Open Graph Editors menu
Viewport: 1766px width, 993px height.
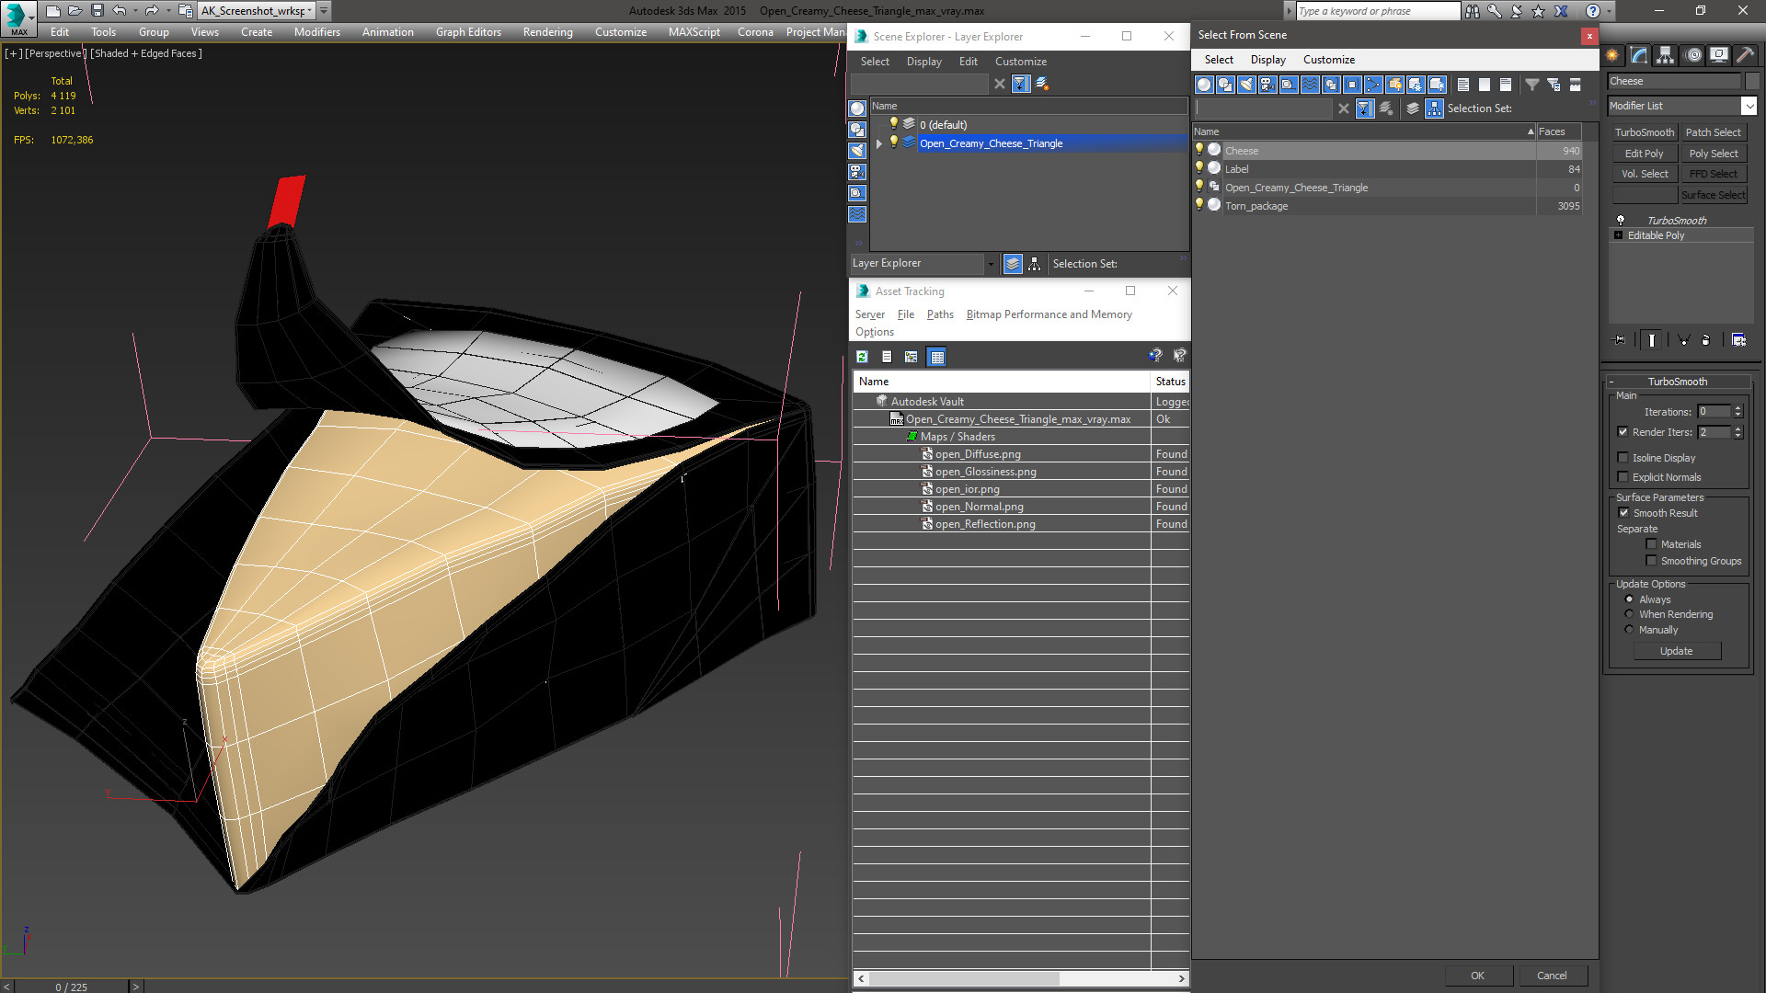(x=468, y=32)
